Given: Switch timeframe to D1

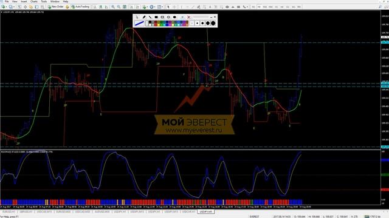Looking at the screenshot, I should 287,7.
